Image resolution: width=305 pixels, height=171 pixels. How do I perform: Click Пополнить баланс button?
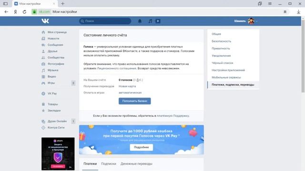pyautogui.click(x=134, y=101)
